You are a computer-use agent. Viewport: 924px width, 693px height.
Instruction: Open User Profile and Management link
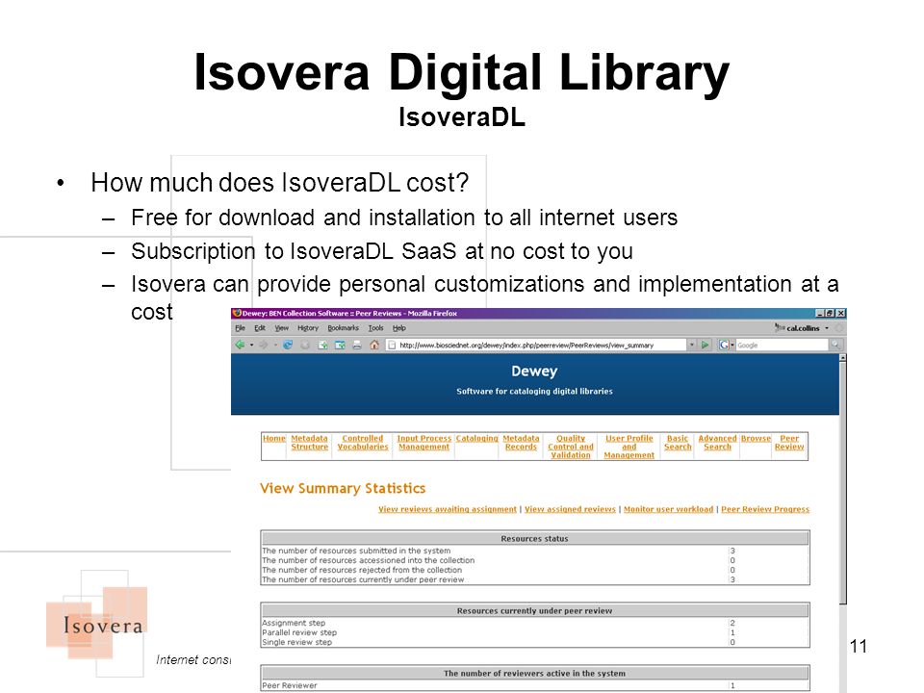629,447
